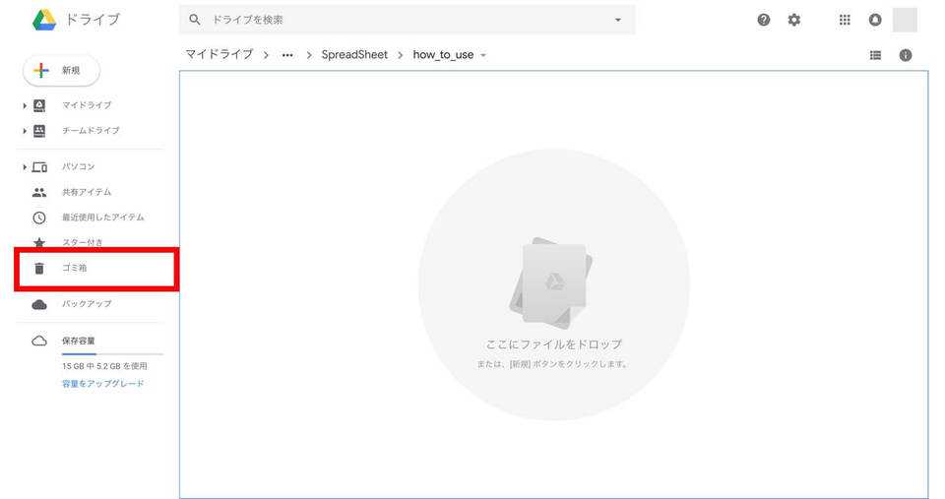Image resolution: width=945 pixels, height=499 pixels.
Task: Click the Google Drive logo
Action: [44, 20]
